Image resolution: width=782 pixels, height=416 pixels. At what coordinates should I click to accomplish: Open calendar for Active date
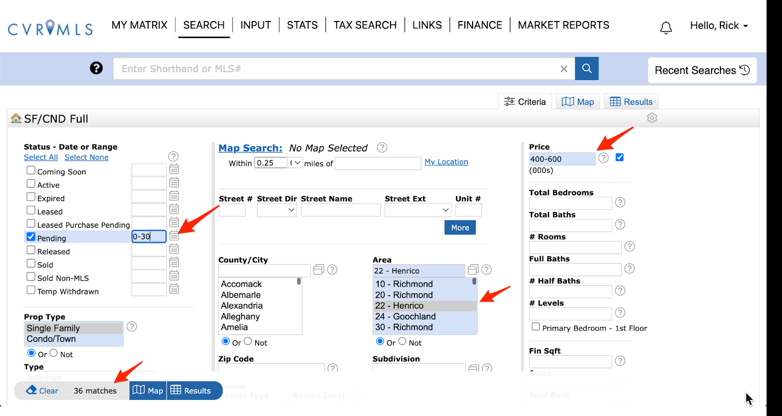[174, 183]
